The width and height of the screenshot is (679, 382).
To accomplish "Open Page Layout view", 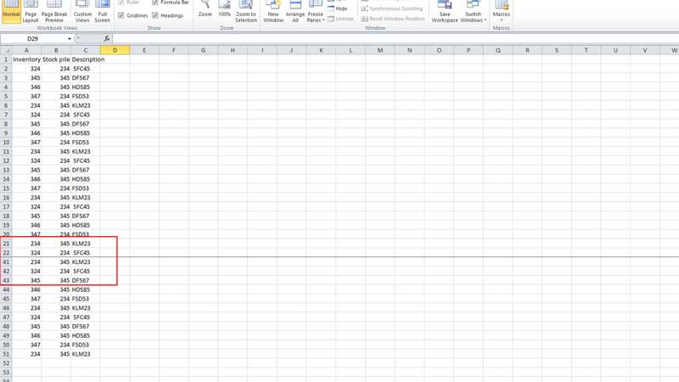I will click(x=31, y=11).
